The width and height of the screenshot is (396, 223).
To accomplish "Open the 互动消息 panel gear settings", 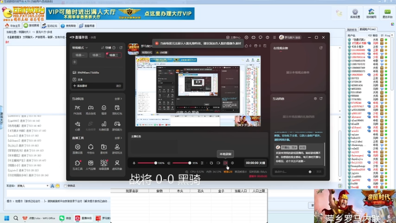I will point(315,99).
